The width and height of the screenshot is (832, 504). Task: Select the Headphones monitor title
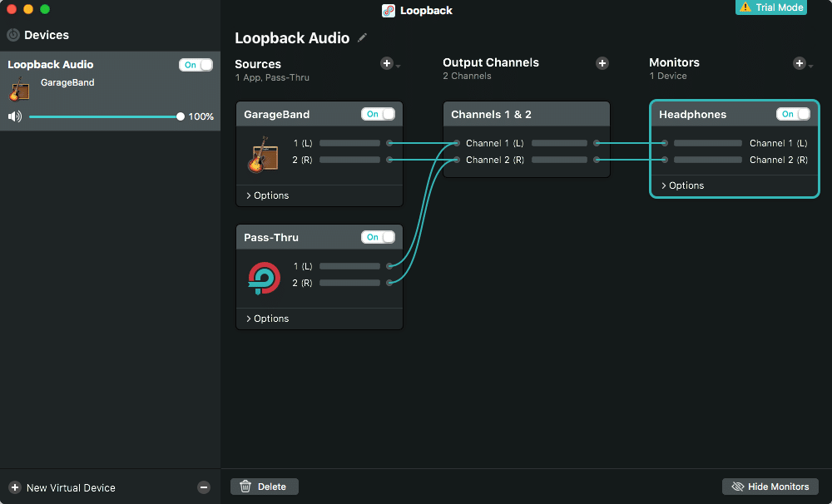(692, 115)
